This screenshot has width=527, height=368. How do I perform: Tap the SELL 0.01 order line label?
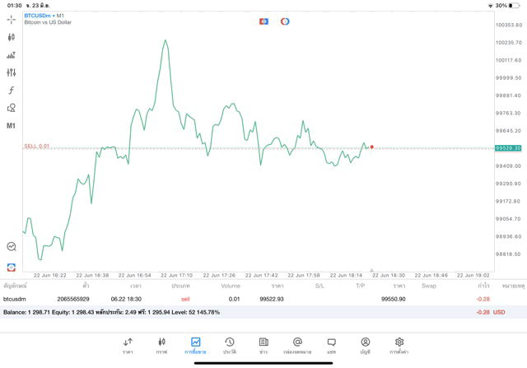tap(37, 146)
